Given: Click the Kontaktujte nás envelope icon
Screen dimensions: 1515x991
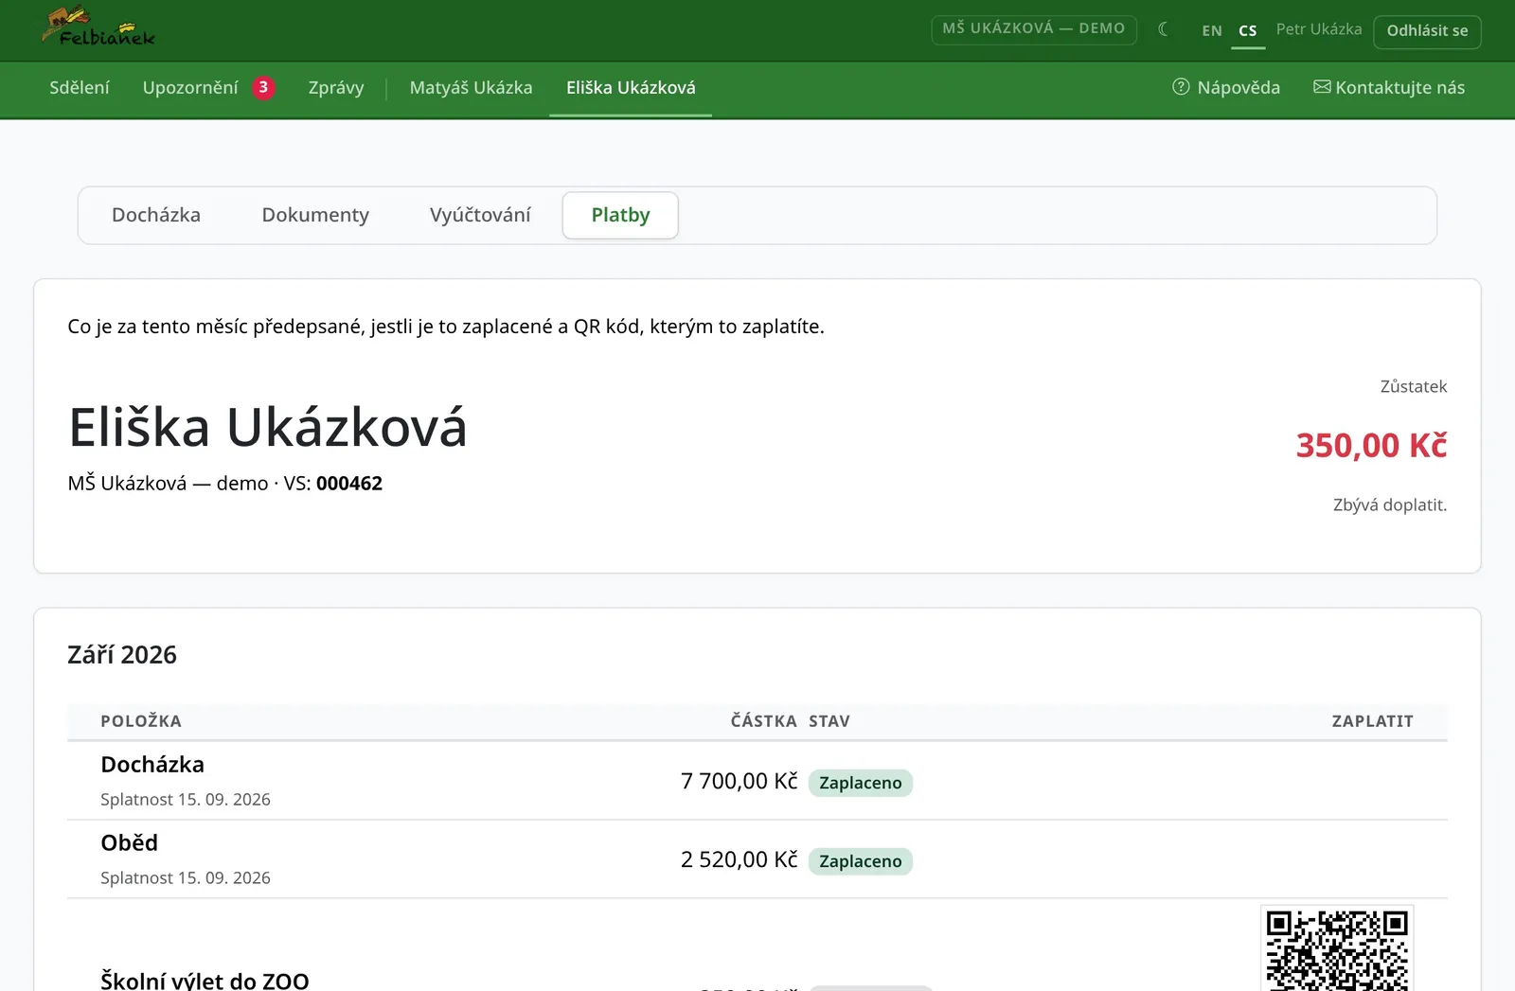Looking at the screenshot, I should pos(1322,87).
